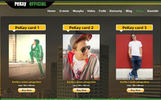Viewport: 161px width, 100px height.
Task: Click Buy Now for PeKay card 3
Action: click(x=135, y=90)
